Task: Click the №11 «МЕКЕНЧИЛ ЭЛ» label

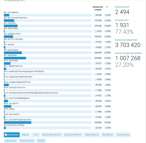Action: (x=13, y=66)
